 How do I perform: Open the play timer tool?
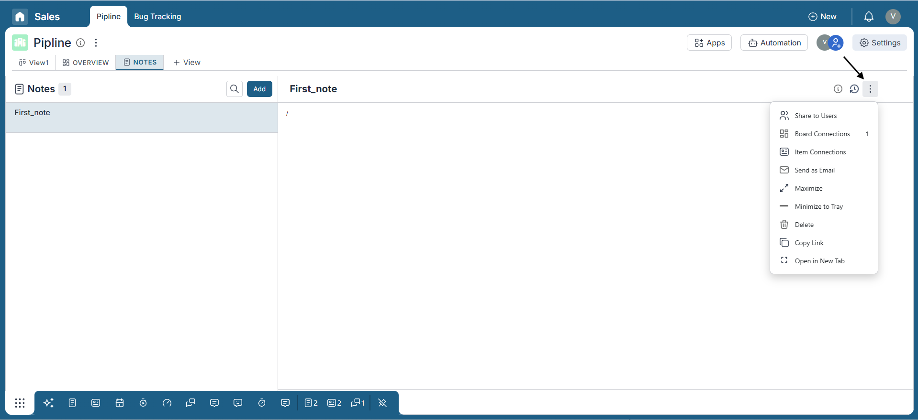[143, 403]
